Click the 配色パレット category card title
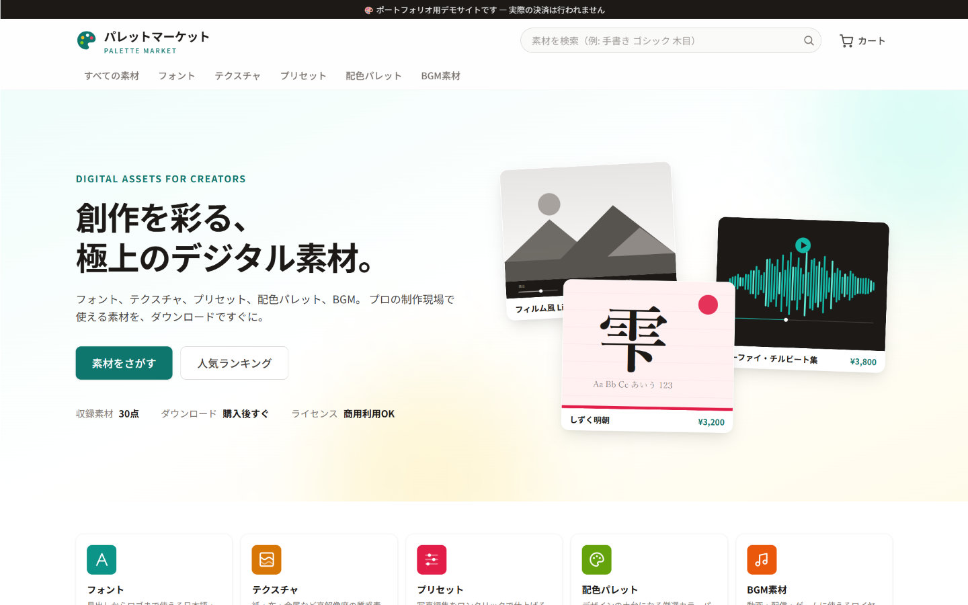This screenshot has width=968, height=605. coord(610,590)
